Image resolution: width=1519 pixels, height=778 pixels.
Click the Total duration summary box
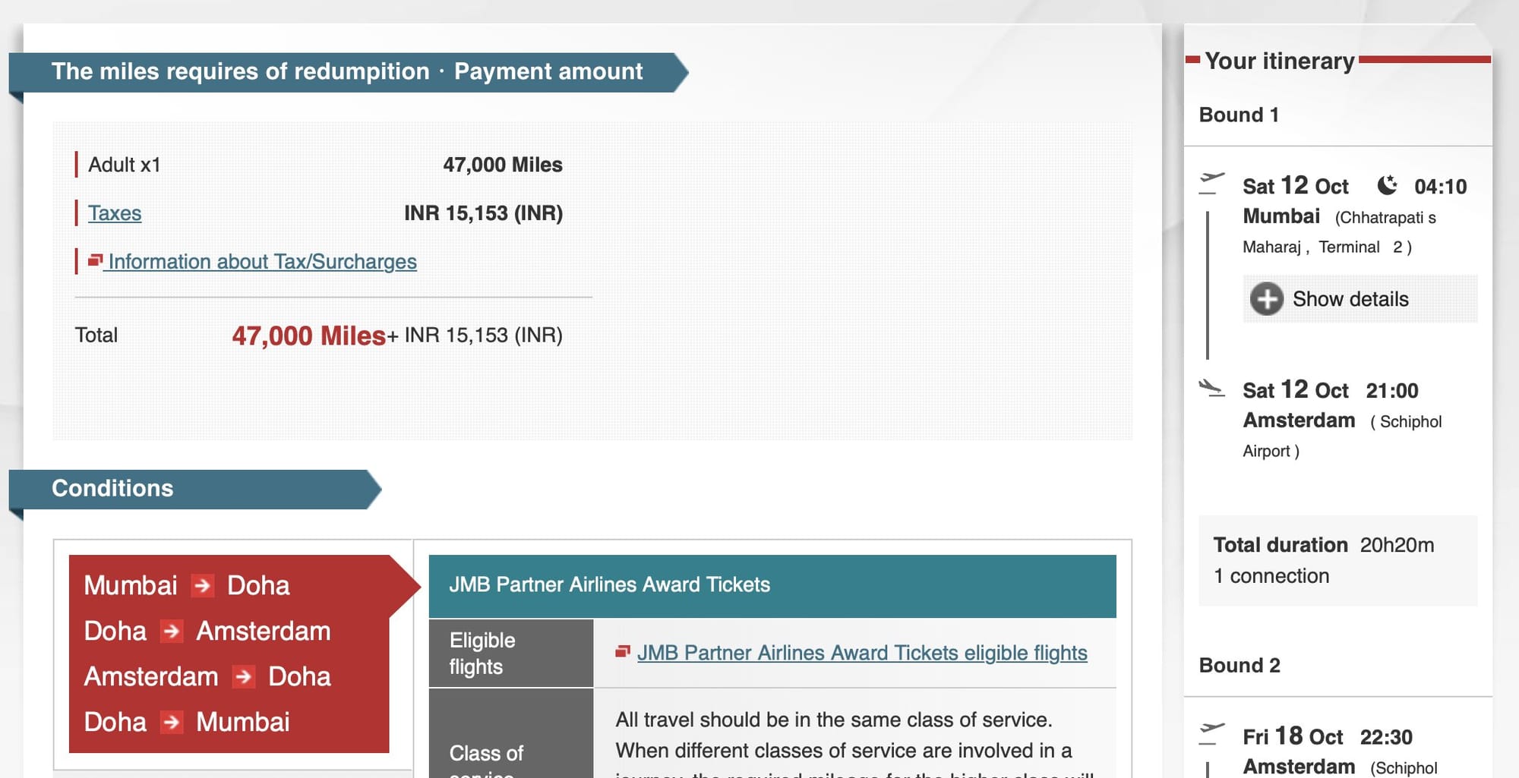tap(1337, 560)
